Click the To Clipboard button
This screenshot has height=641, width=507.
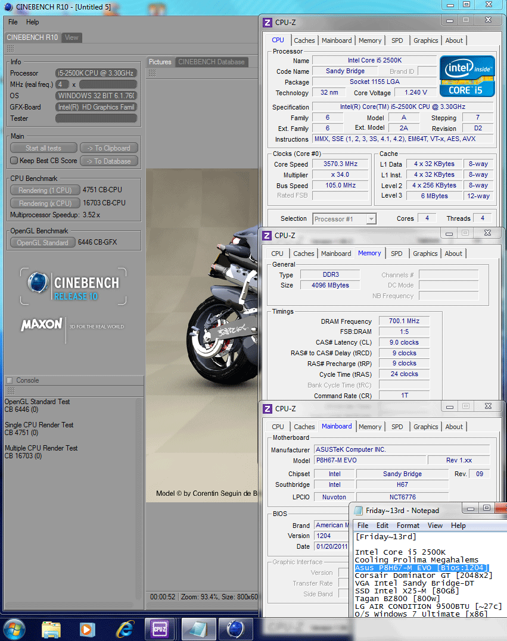[x=109, y=148]
